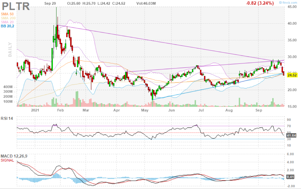The height and width of the screenshot is (189, 301).
Task: Click the 45.00 price axis label
Action: (292, 7)
